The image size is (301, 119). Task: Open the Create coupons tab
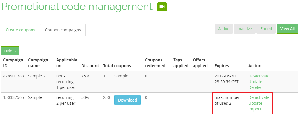pos(20,30)
